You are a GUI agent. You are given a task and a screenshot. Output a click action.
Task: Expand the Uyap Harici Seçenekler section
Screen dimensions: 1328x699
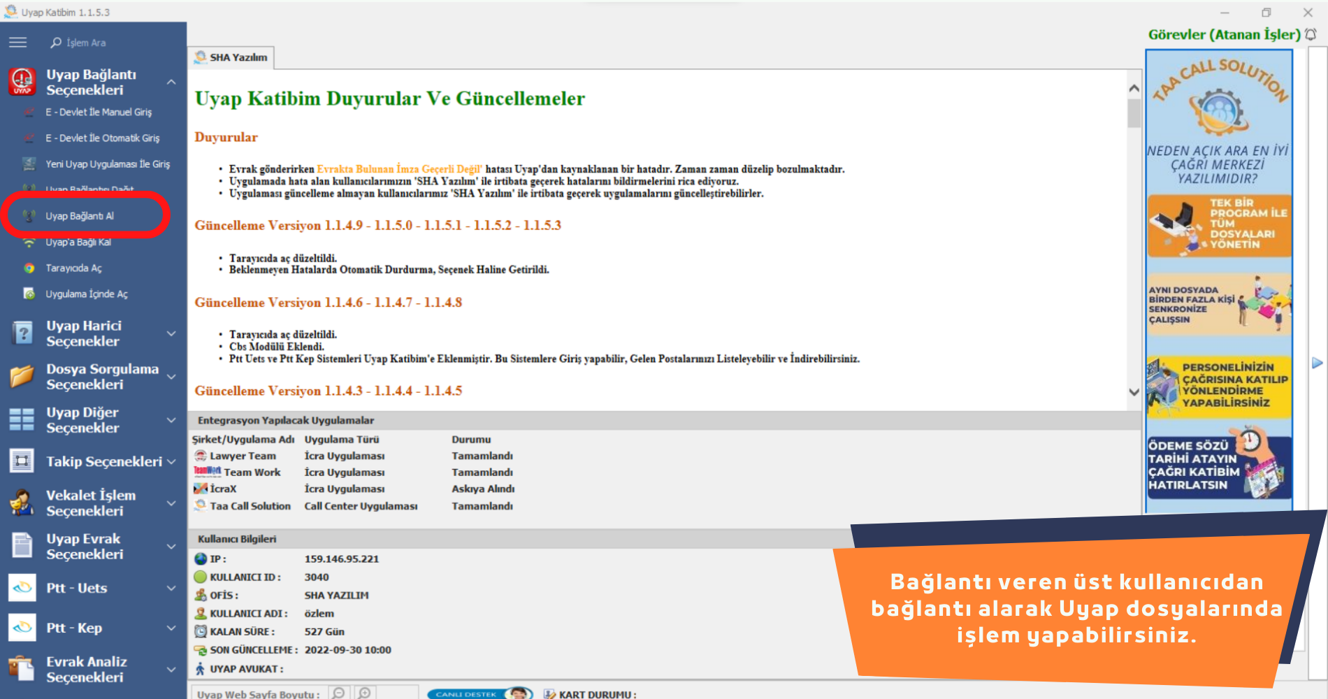coord(171,333)
